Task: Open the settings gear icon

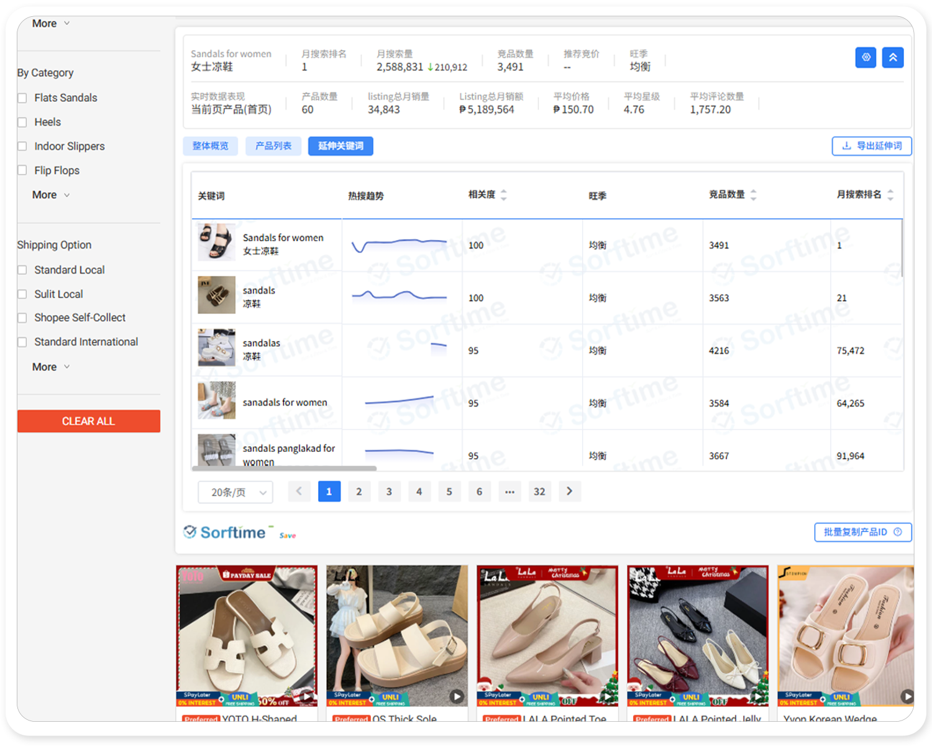Action: tap(866, 57)
